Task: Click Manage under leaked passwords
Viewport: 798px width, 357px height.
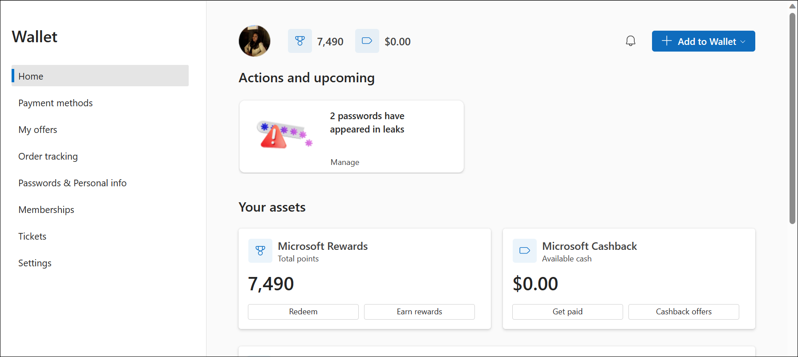Action: click(345, 162)
